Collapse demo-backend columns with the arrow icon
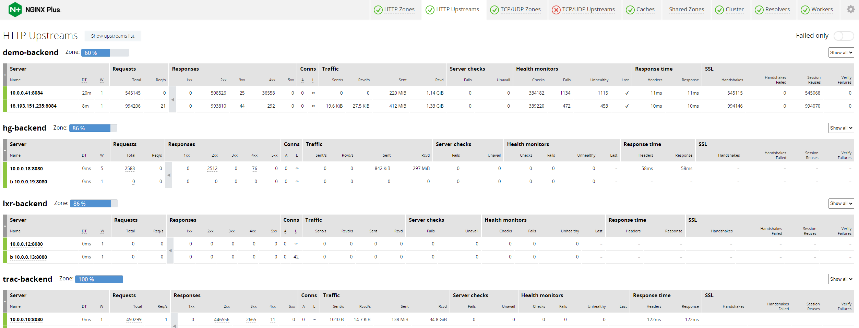This screenshot has width=859, height=328. (x=172, y=100)
